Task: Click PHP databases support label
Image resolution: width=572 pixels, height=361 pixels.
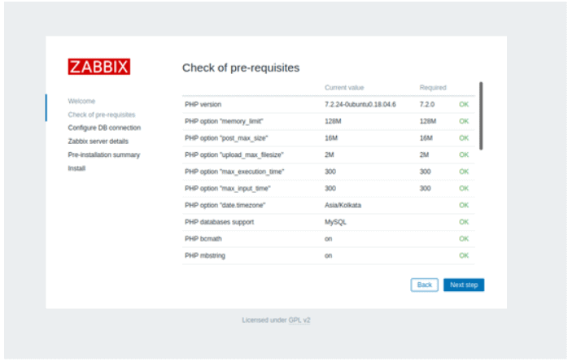Action: pyautogui.click(x=219, y=222)
